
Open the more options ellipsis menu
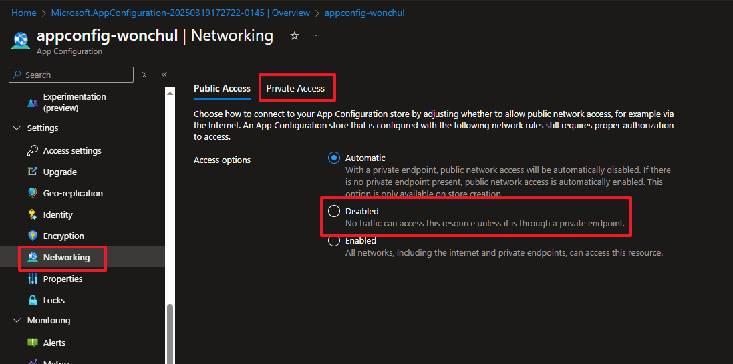coord(316,35)
